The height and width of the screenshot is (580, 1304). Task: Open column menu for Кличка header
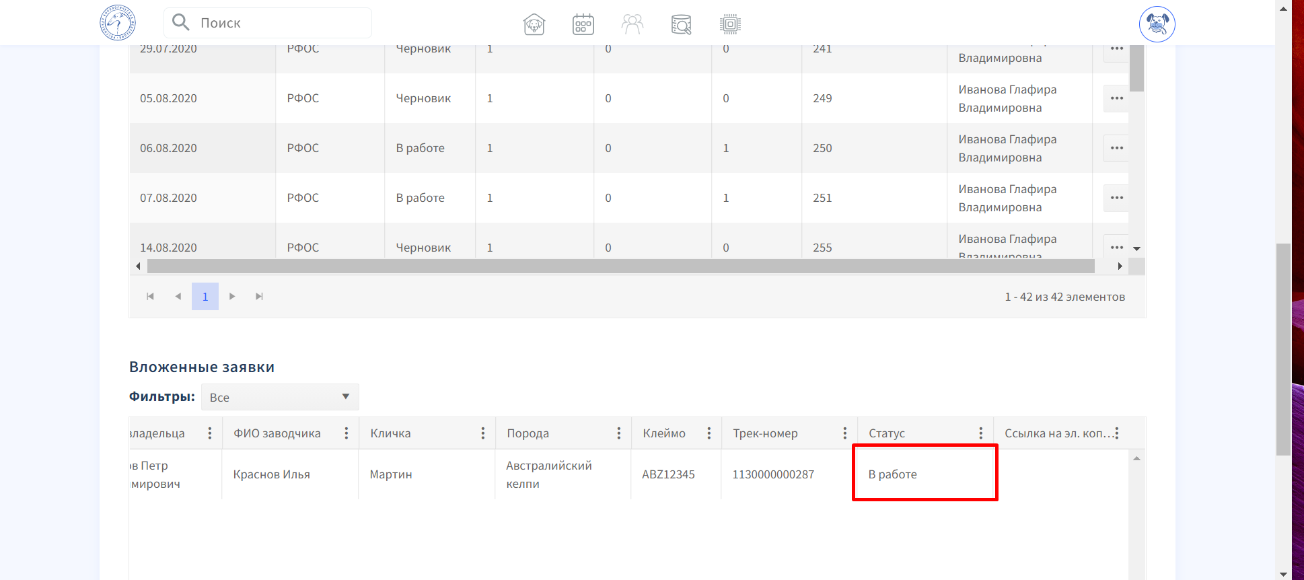[x=482, y=433]
